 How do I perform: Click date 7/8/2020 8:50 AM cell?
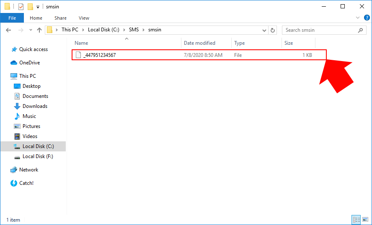coord(203,55)
